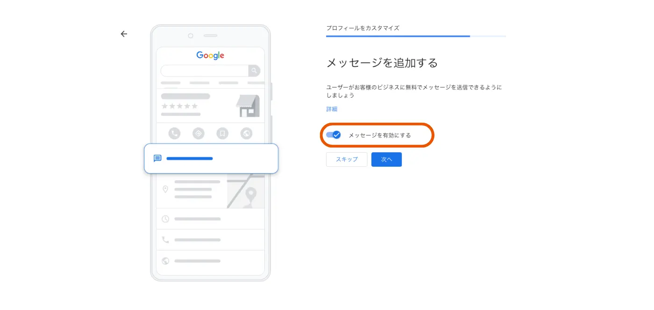
Task: Click the website globe icon in icon row
Action: click(x=247, y=134)
